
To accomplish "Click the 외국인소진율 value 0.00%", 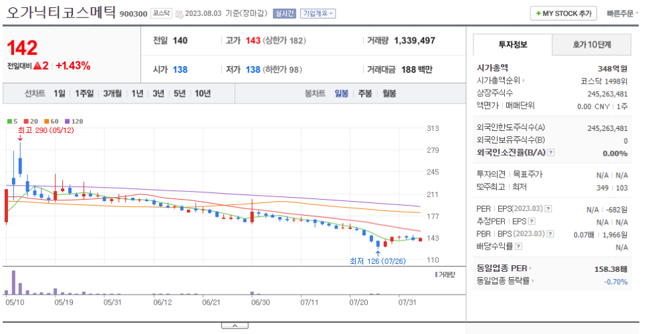I will 615,154.
